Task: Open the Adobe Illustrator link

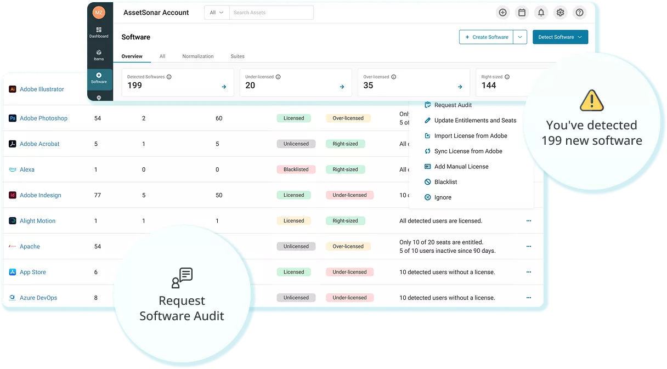Action: pyautogui.click(x=42, y=89)
